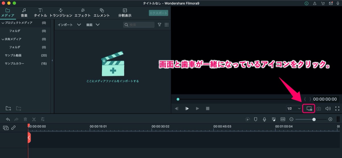Screen dimensions: 342x158
Task: Click zoom to fit timeline icon
Action: pyautogui.click(x=283, y=119)
